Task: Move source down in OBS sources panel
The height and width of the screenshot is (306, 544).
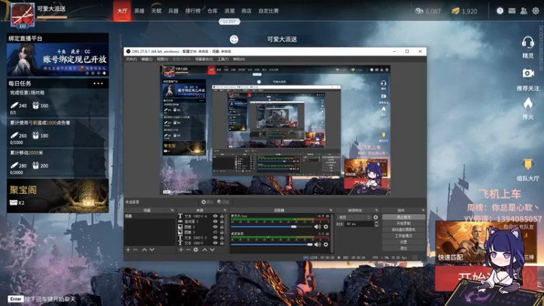Action: click(212, 250)
